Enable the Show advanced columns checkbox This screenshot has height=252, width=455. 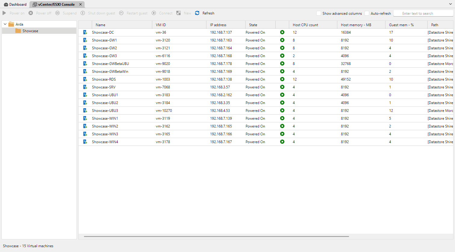point(318,13)
